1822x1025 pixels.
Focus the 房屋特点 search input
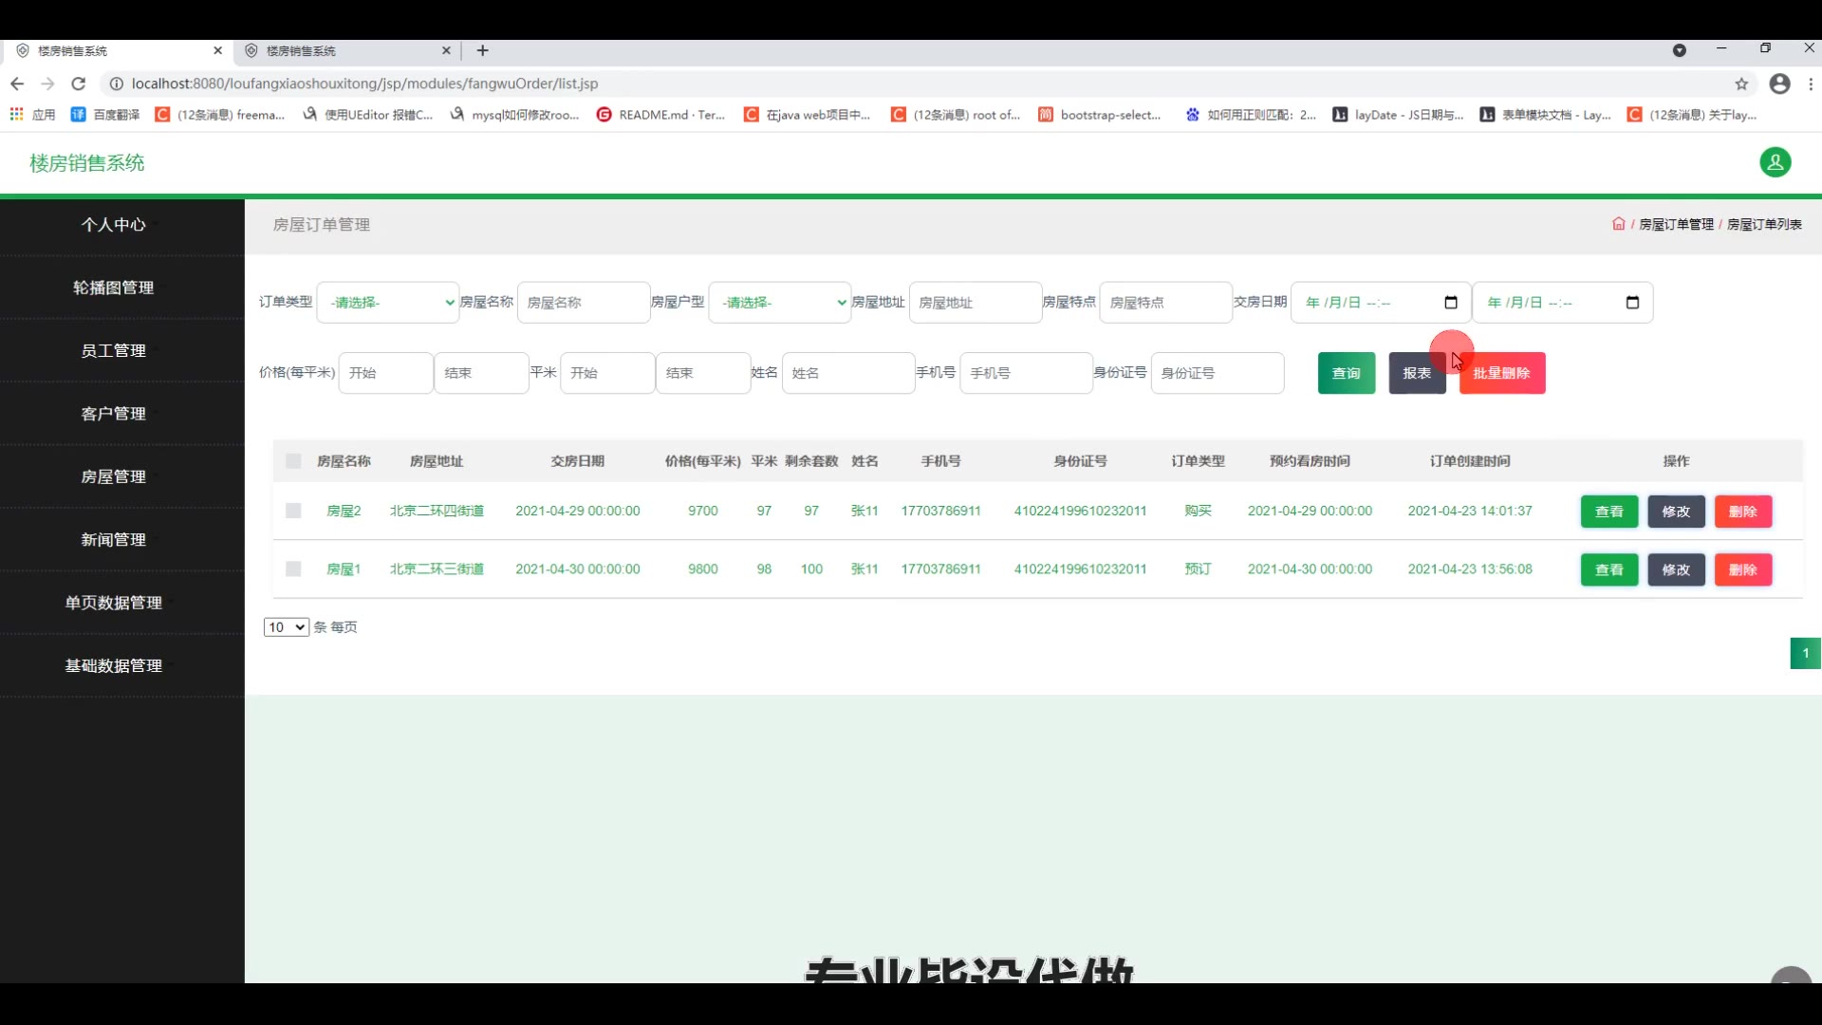[x=1165, y=303]
